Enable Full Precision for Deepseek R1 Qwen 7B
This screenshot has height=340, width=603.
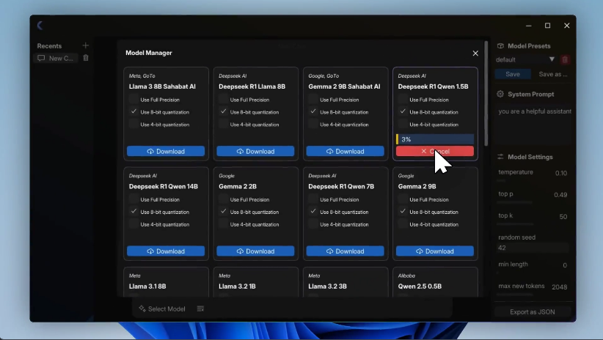click(313, 199)
